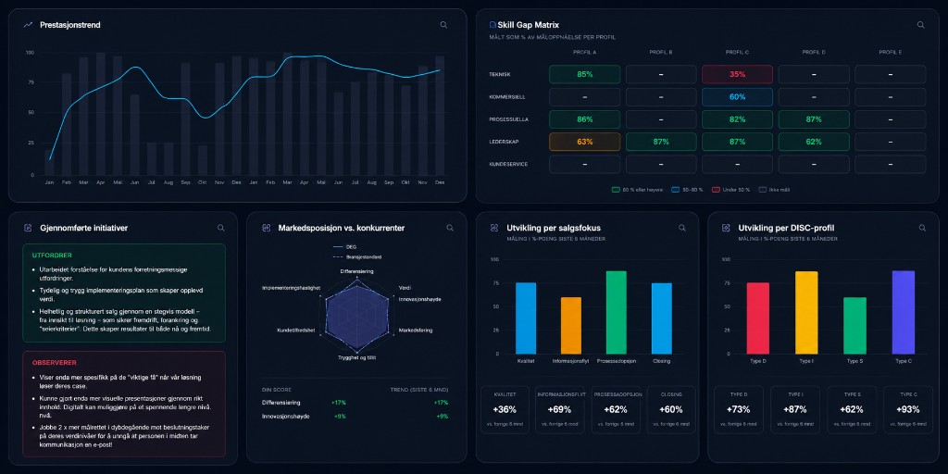Click the blue Closing bar in the salgsfokus chart

(661, 318)
